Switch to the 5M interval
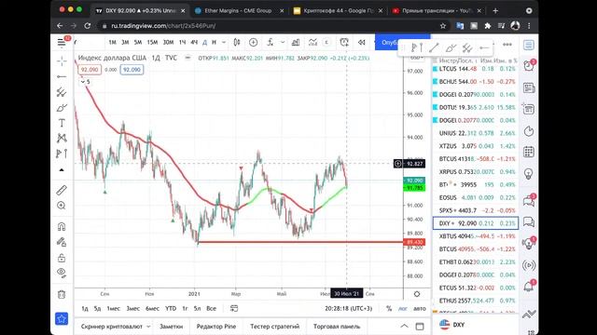The image size is (597, 335). (138, 42)
